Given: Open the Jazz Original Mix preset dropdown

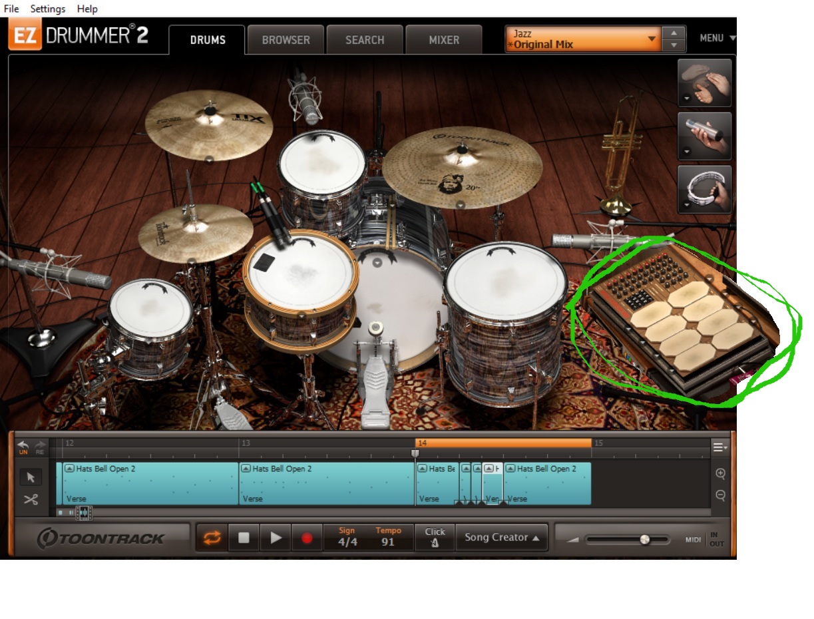Looking at the screenshot, I should pos(583,39).
